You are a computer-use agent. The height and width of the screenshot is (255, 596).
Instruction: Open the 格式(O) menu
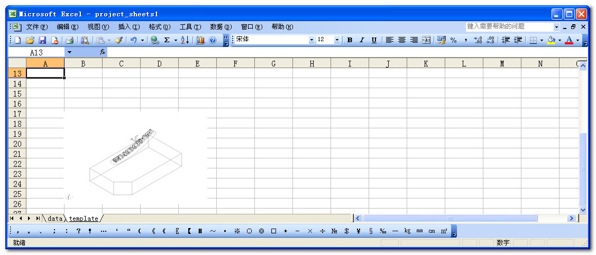pos(160,27)
